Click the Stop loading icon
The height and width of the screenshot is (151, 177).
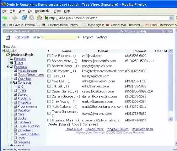pos(32,18)
